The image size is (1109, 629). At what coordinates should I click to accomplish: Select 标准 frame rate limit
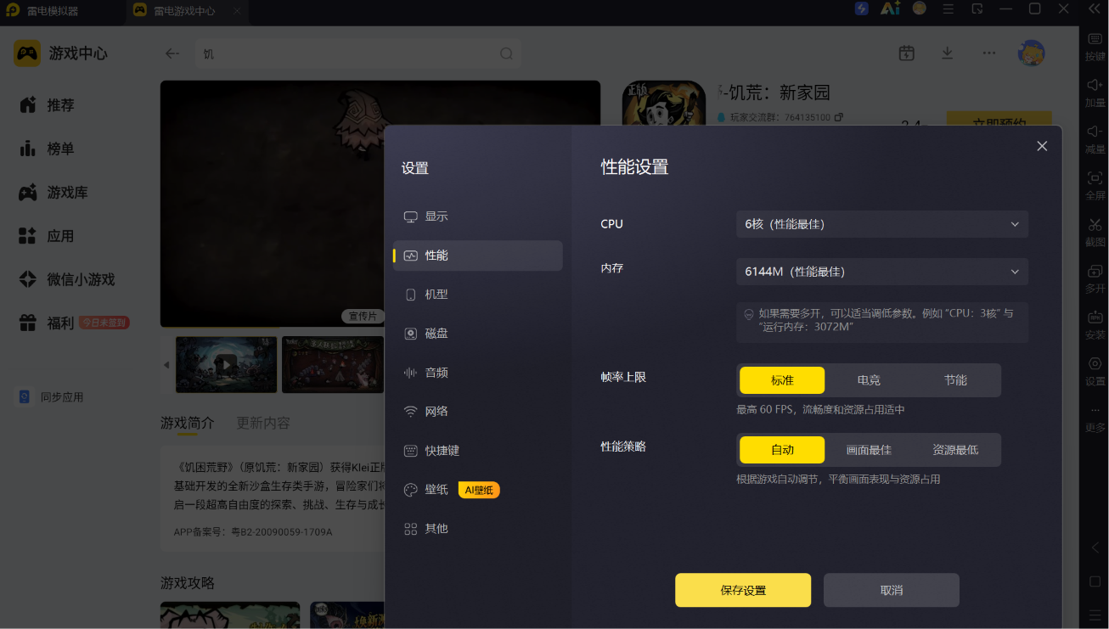click(x=782, y=380)
